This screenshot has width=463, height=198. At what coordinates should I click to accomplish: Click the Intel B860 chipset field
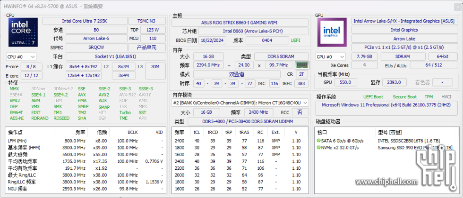[x=253, y=31]
